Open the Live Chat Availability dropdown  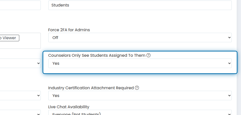click(x=140, y=112)
